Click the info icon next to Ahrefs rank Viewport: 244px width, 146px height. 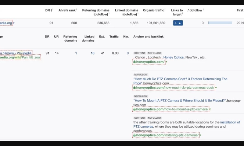(x=77, y=9)
